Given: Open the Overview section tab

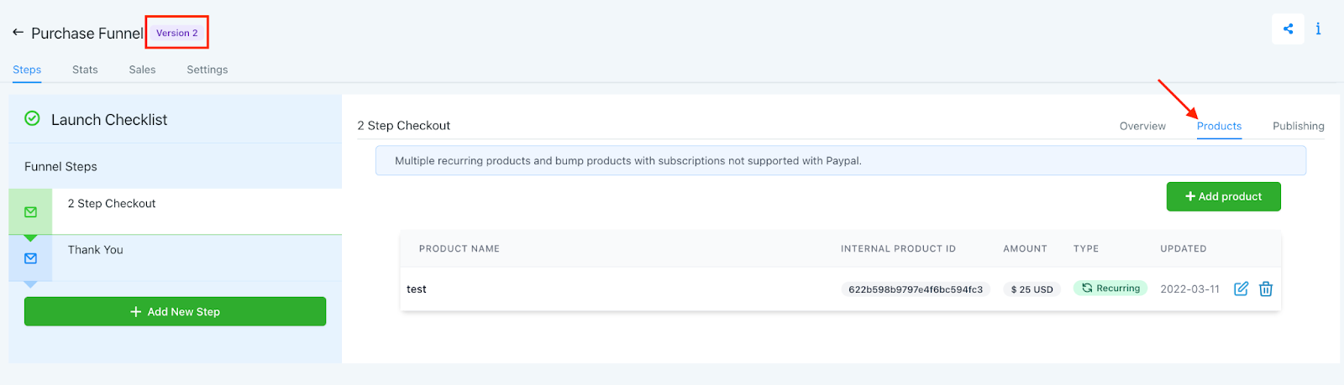Looking at the screenshot, I should point(1142,126).
